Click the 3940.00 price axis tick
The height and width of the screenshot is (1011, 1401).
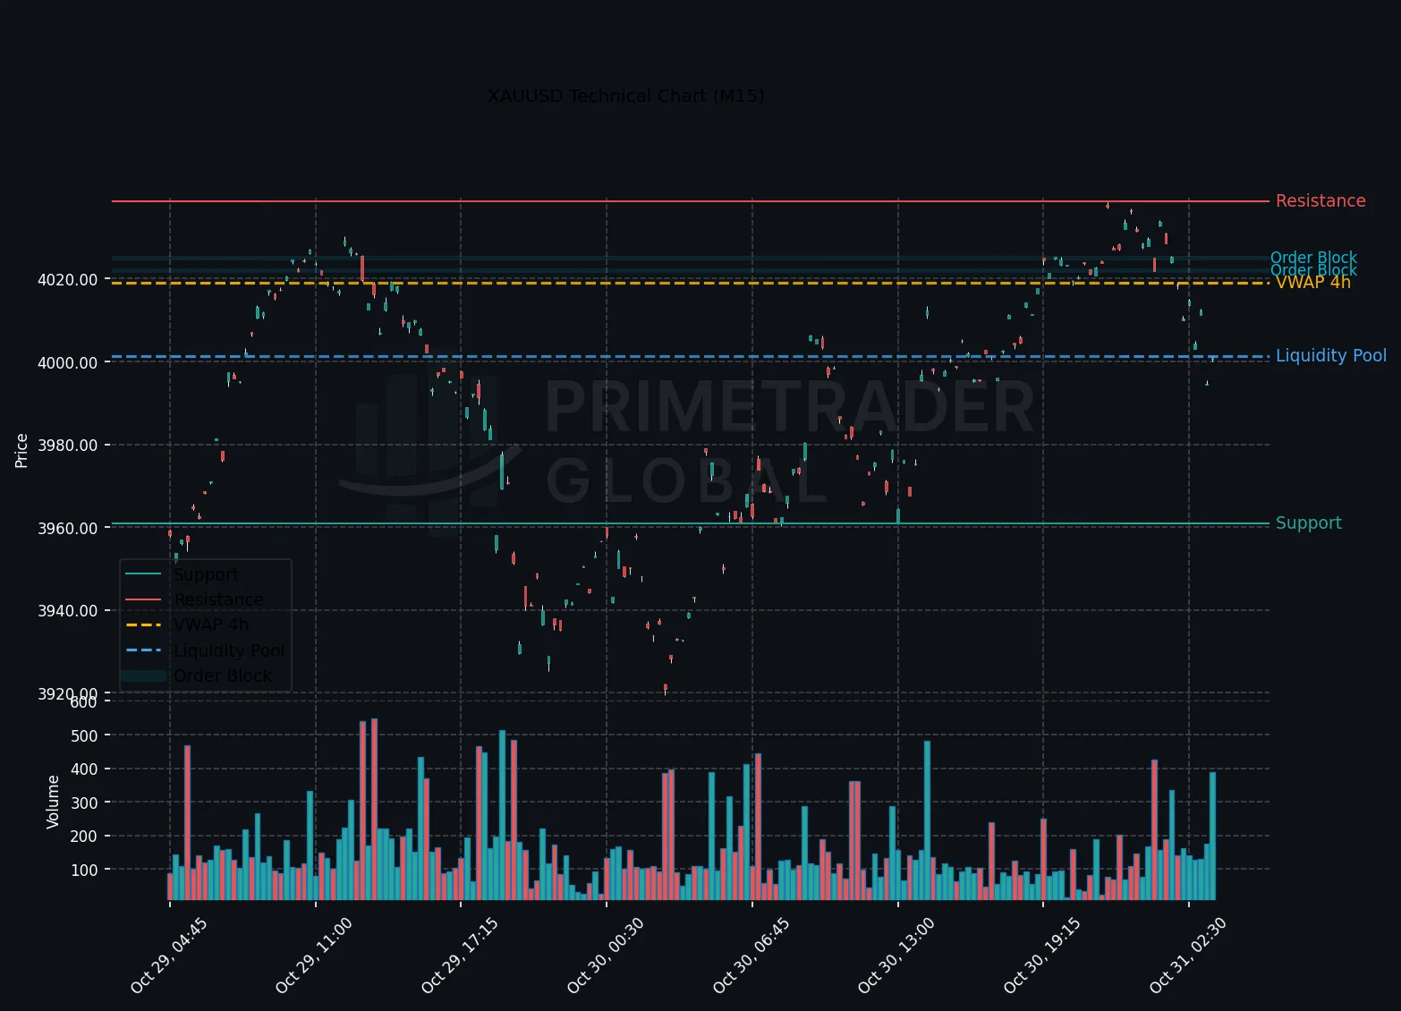pos(68,611)
